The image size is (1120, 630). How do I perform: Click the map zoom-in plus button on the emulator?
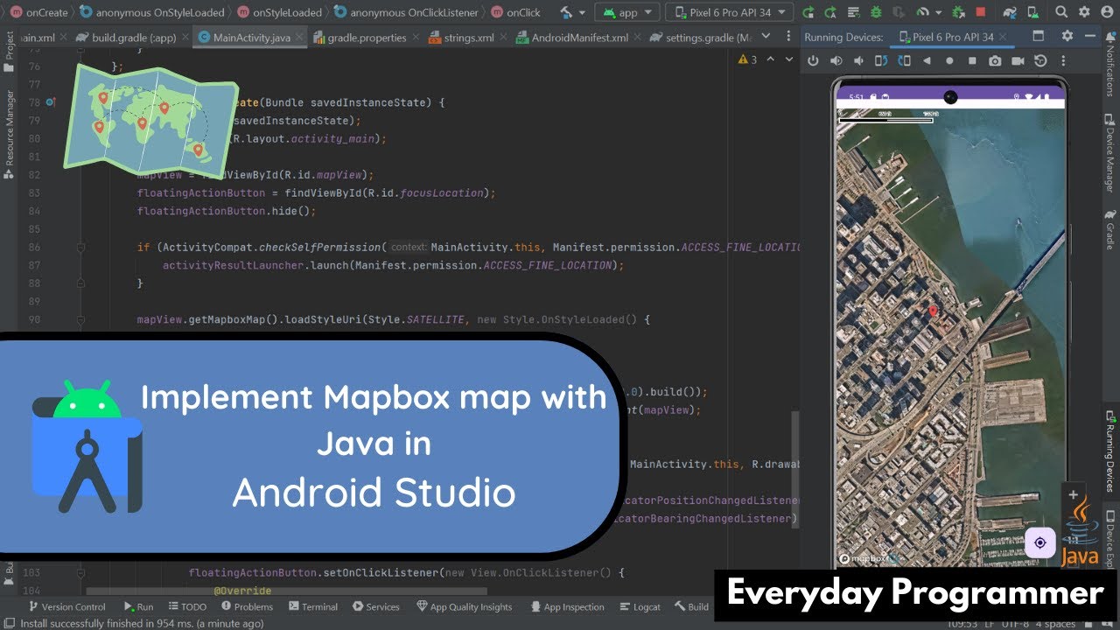click(1073, 495)
